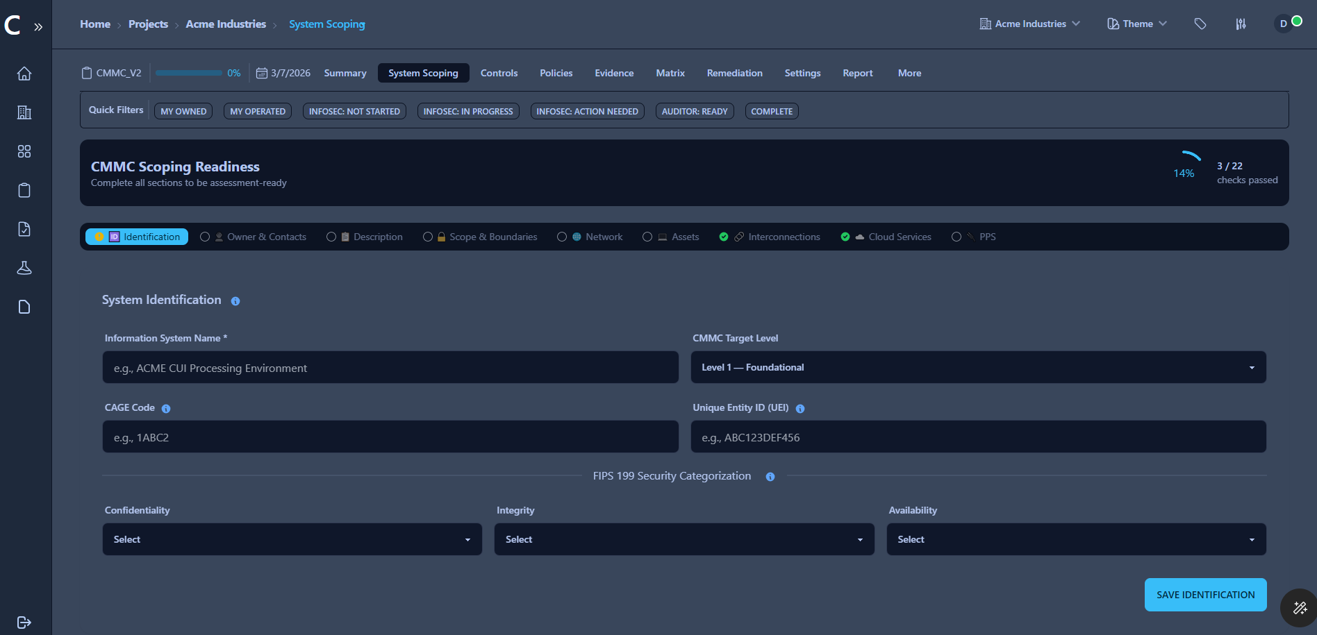
Task: Click the CMMC_V2 clipboard icon
Action: click(87, 73)
